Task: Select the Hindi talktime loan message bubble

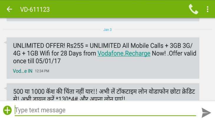Action: point(103,92)
